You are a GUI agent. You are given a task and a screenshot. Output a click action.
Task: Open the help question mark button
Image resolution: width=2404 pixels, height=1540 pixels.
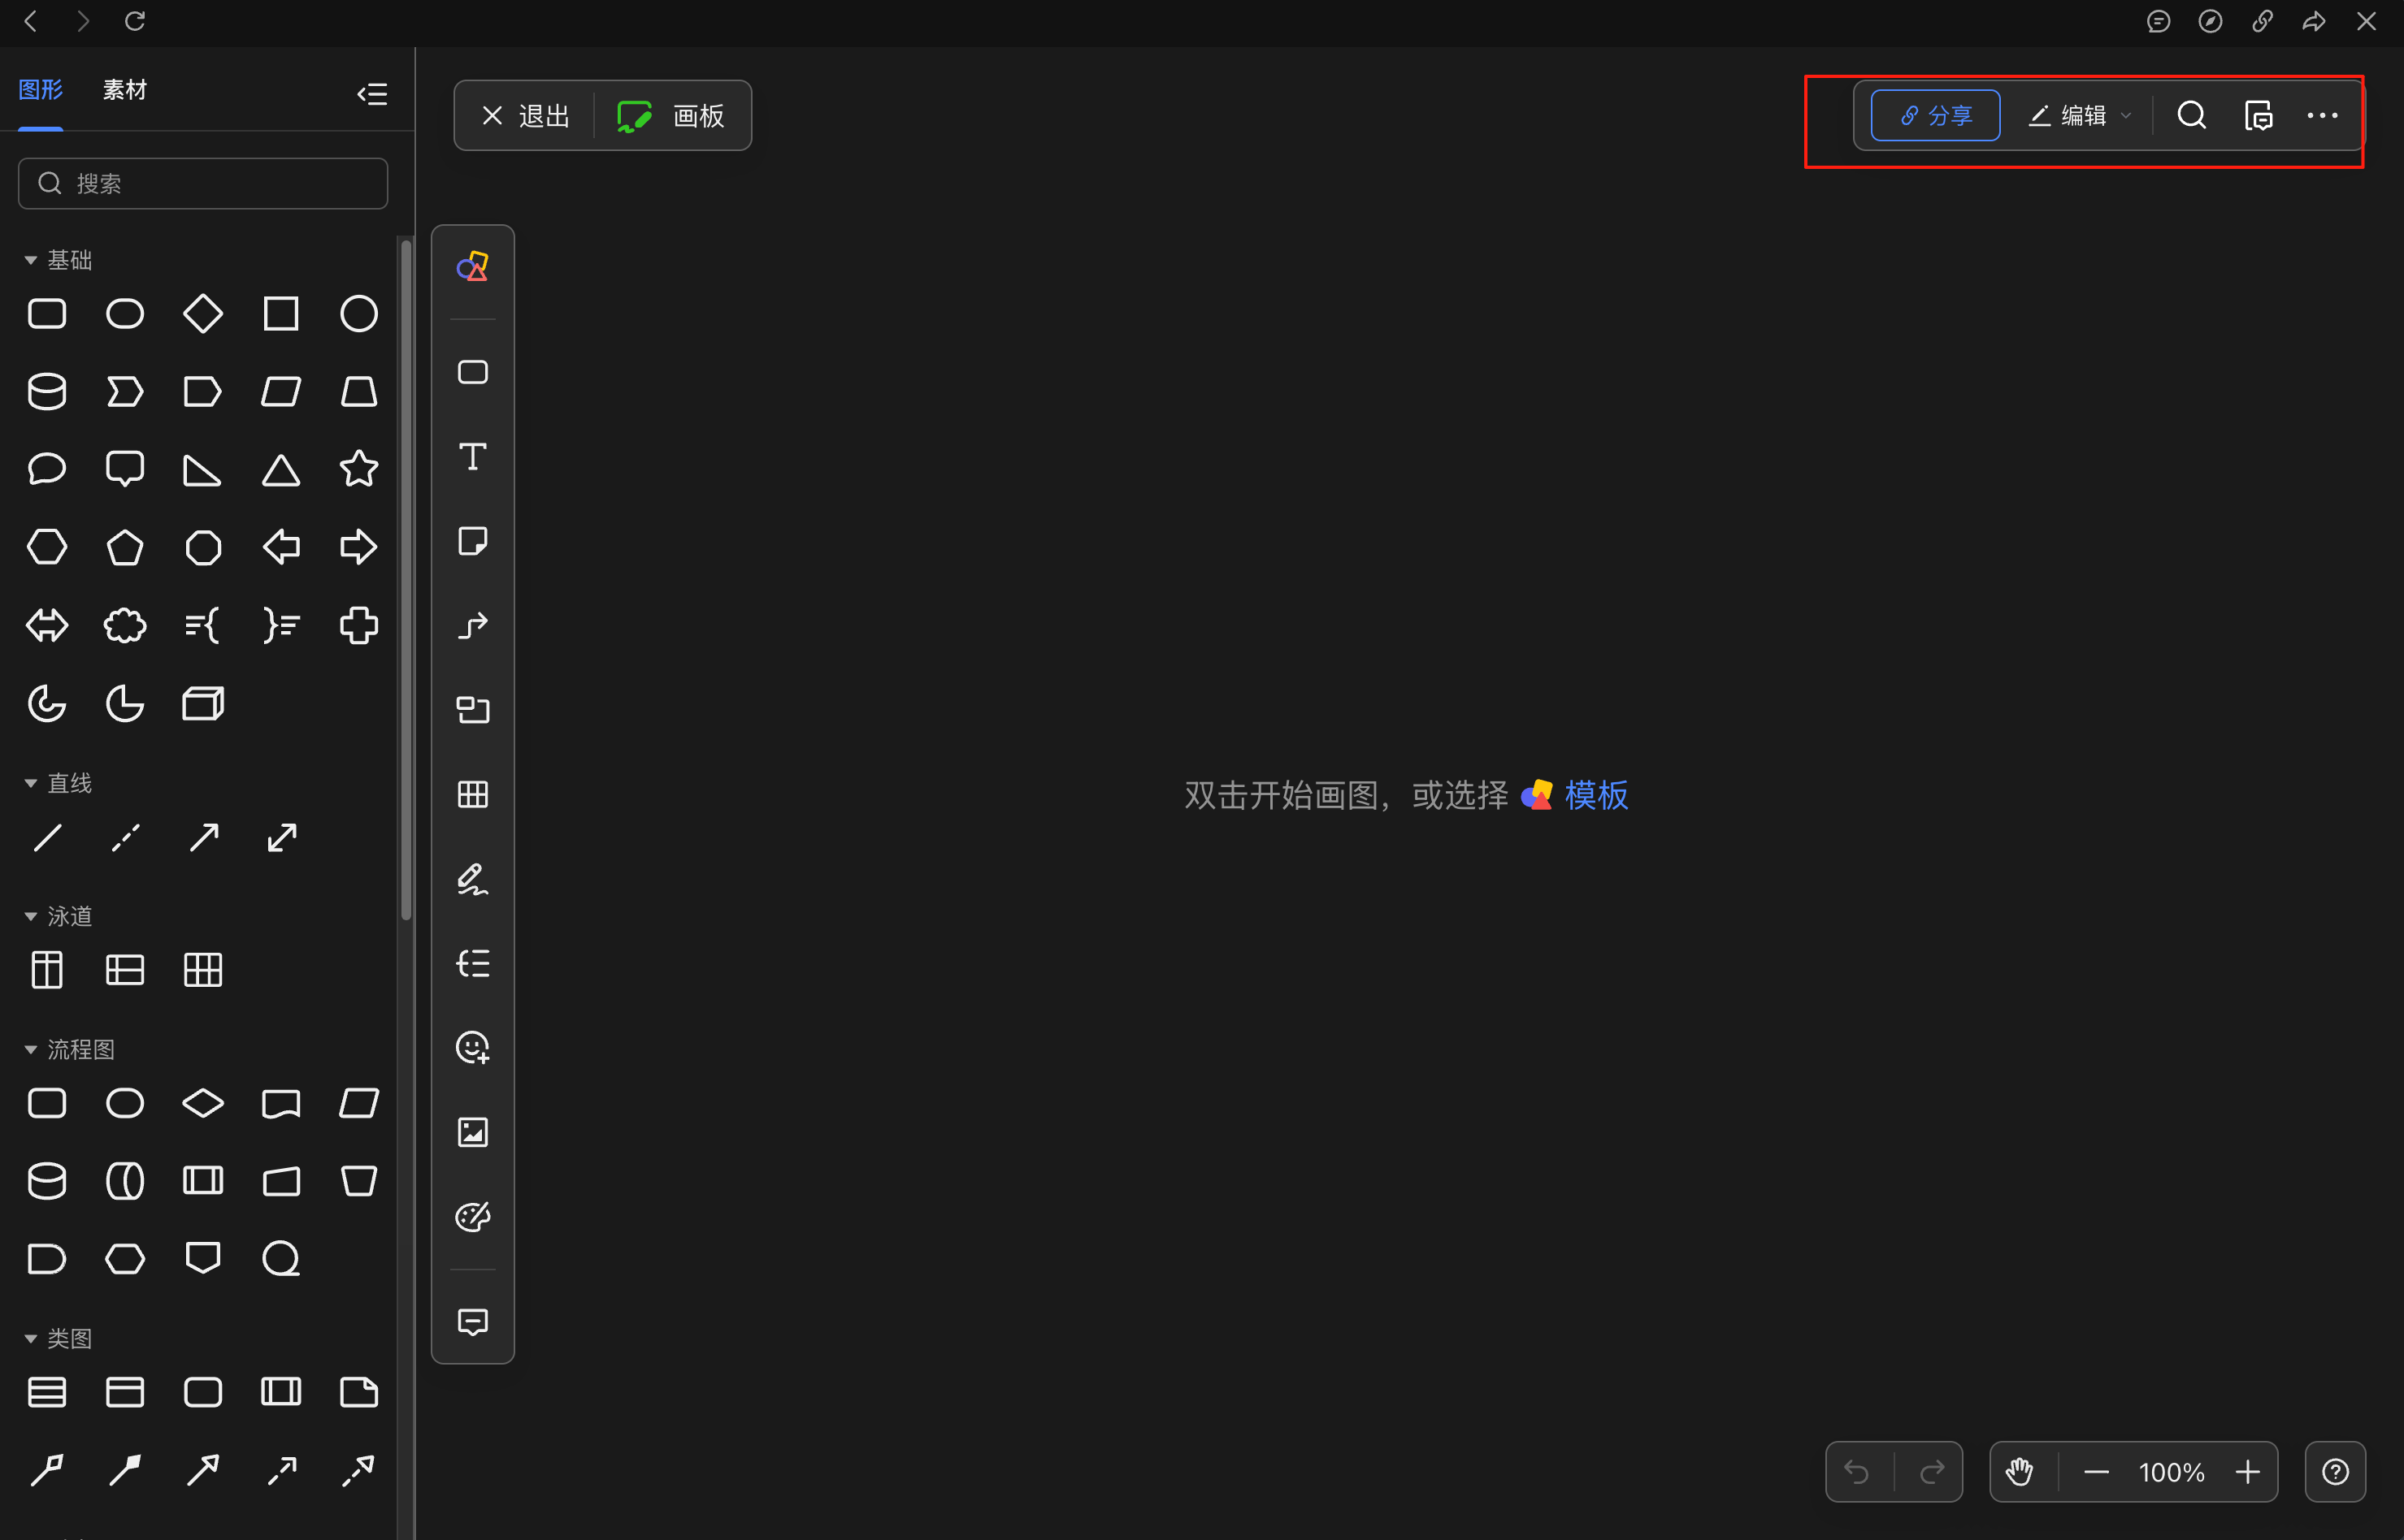2335,1471
